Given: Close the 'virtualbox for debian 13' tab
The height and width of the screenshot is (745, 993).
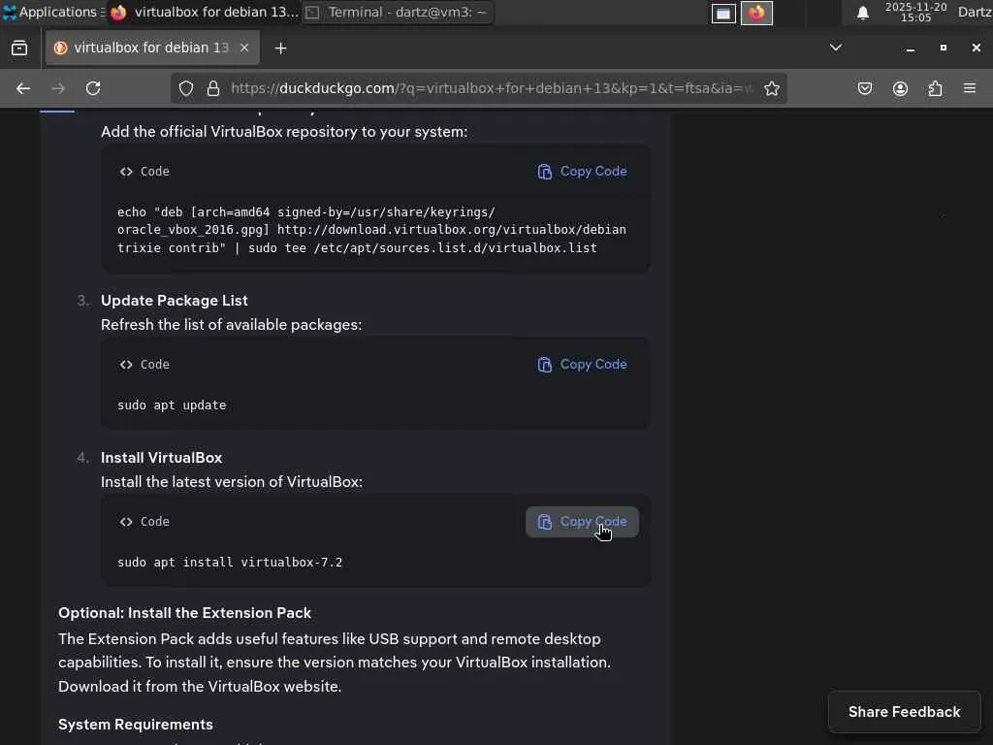Looking at the screenshot, I should (x=244, y=49).
